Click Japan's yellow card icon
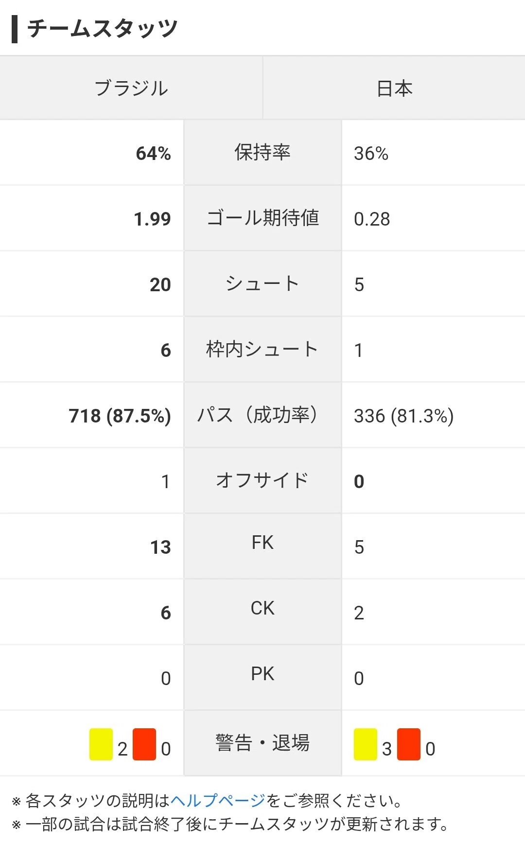Screen dimensions: 525x845 pyautogui.click(x=366, y=744)
